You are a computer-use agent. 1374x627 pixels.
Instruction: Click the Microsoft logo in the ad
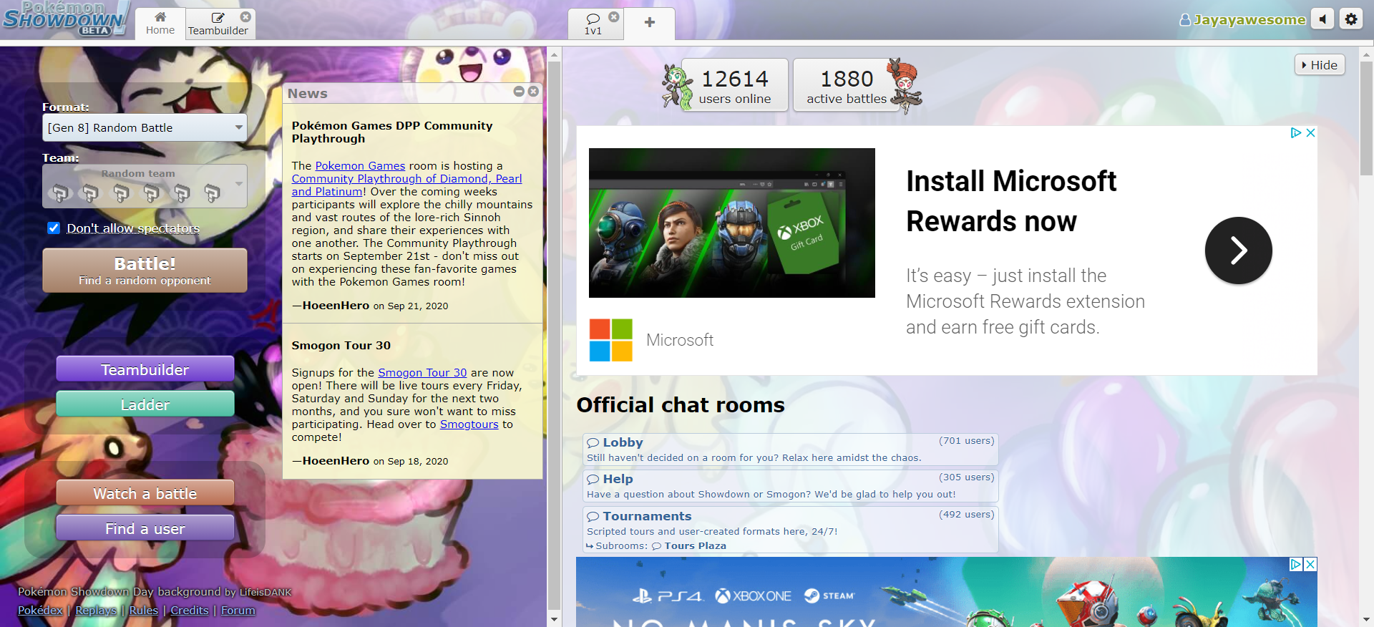coord(610,340)
